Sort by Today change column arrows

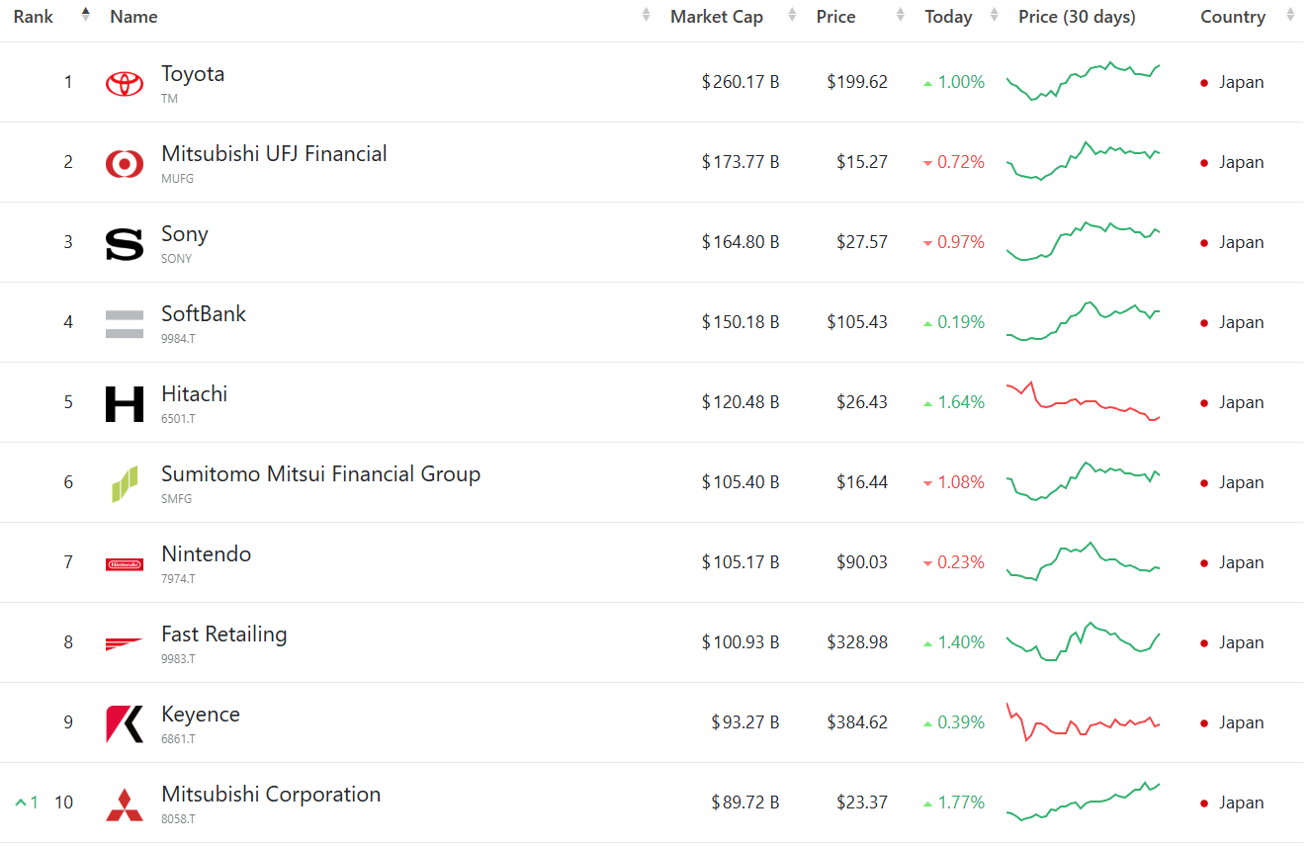[x=994, y=15]
